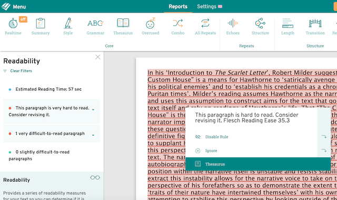The width and height of the screenshot is (337, 200).
Task: Select Estimated Reading Time: 57 sec entry
Action: click(x=48, y=89)
